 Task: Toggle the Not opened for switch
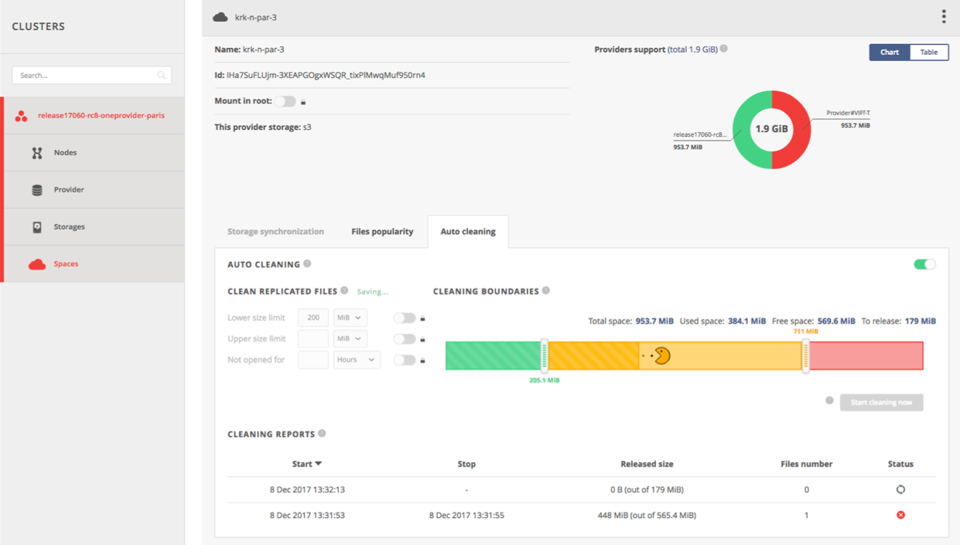tap(404, 359)
